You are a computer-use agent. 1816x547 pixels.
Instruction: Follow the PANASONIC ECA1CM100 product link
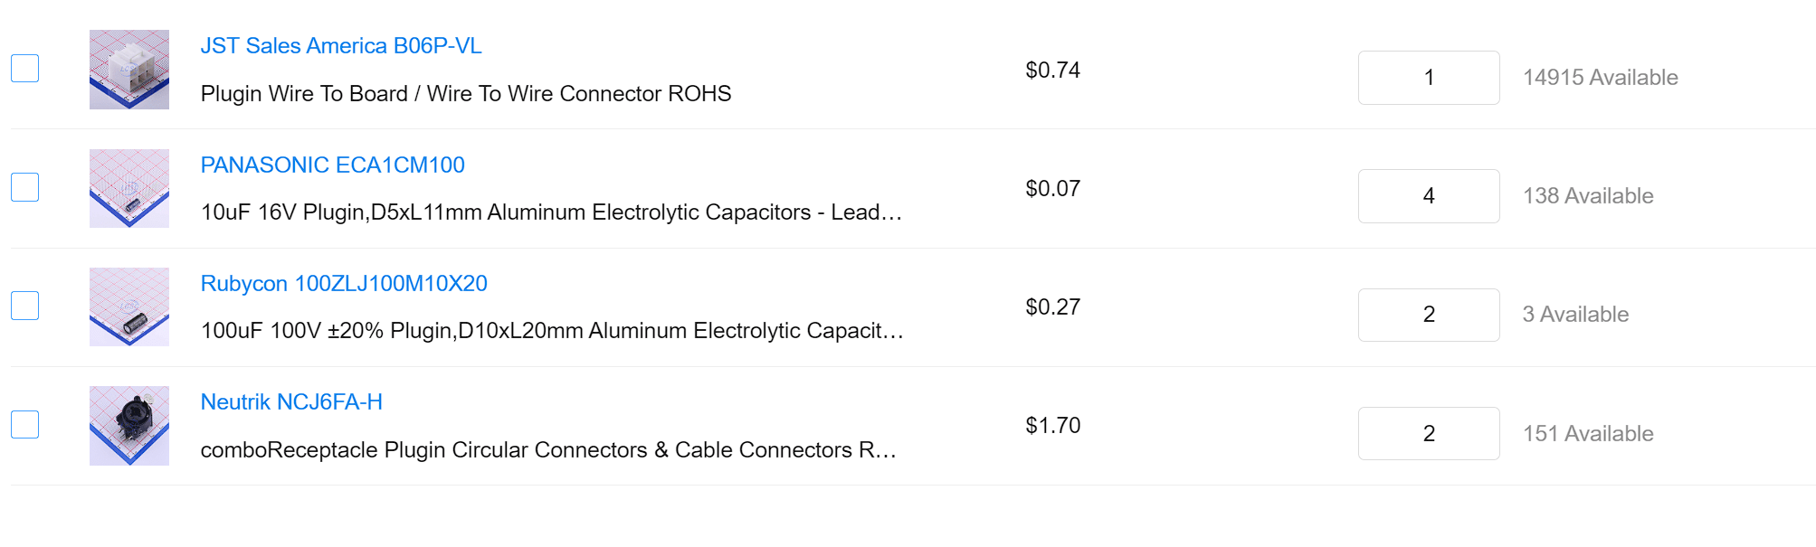(333, 165)
